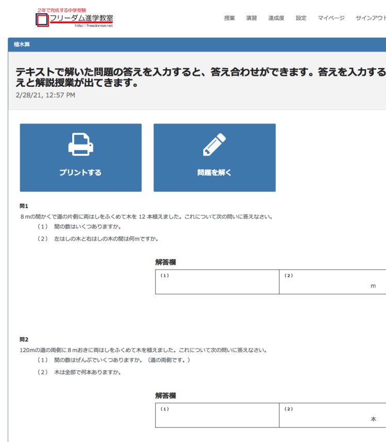386x442 pixels.
Task: Click answer box (1) under 問2
Action: [x=217, y=415]
